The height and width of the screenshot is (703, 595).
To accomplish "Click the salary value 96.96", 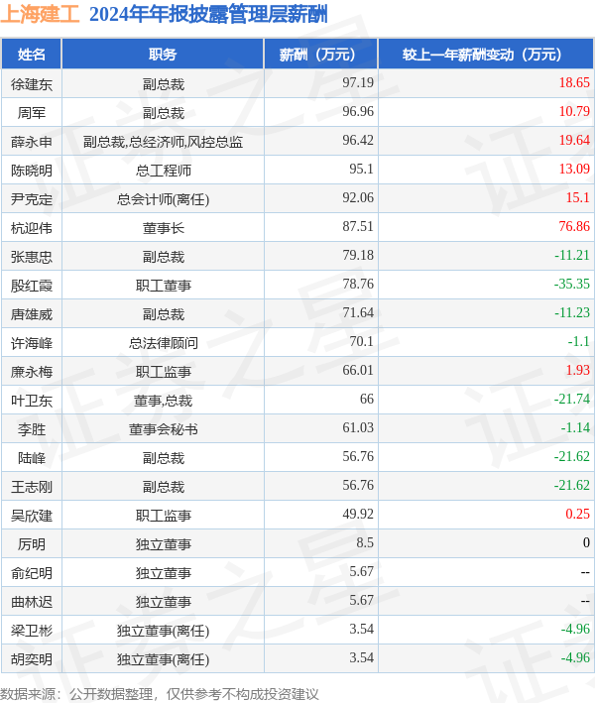I will pyautogui.click(x=358, y=111).
